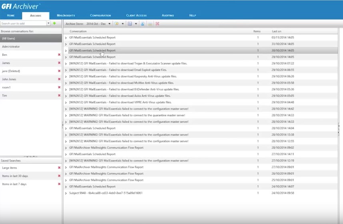Expand the 03/11/2014 14:05 Scheduled Report conversation
343x224 pixels.
tap(66, 38)
